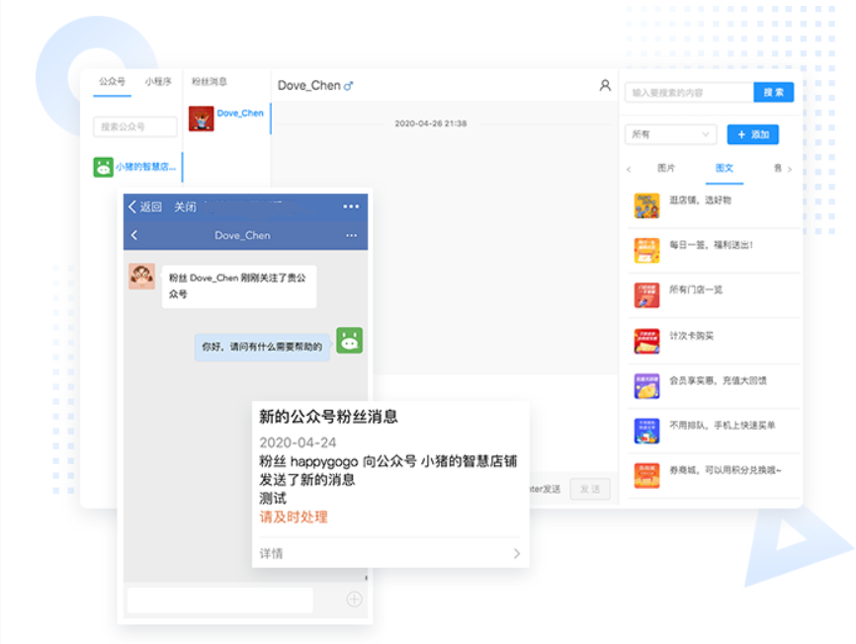The height and width of the screenshot is (644, 856).
Task: Select 不用排队，手机上快速买单 article item
Action: pos(713,431)
